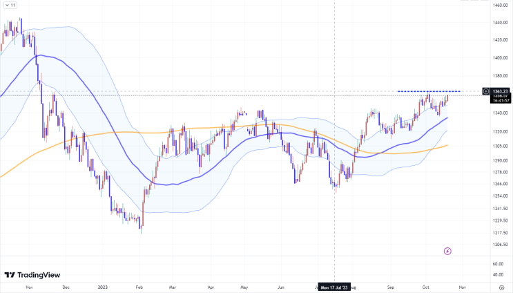513x293 pixels.
Task: Open the TradingView logo link
Action: tap(32, 275)
